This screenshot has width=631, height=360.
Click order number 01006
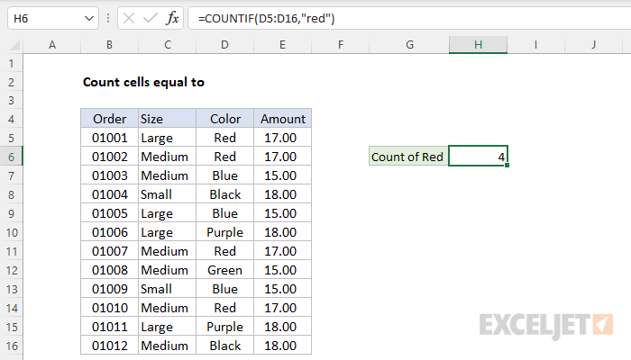click(x=109, y=232)
